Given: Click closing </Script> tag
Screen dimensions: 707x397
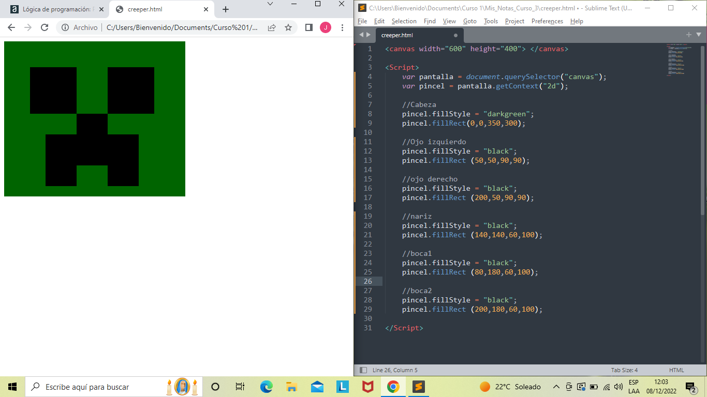Looking at the screenshot, I should click(404, 328).
